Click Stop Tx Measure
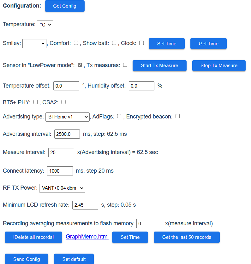Screen dimensions: 251x264 218,66
